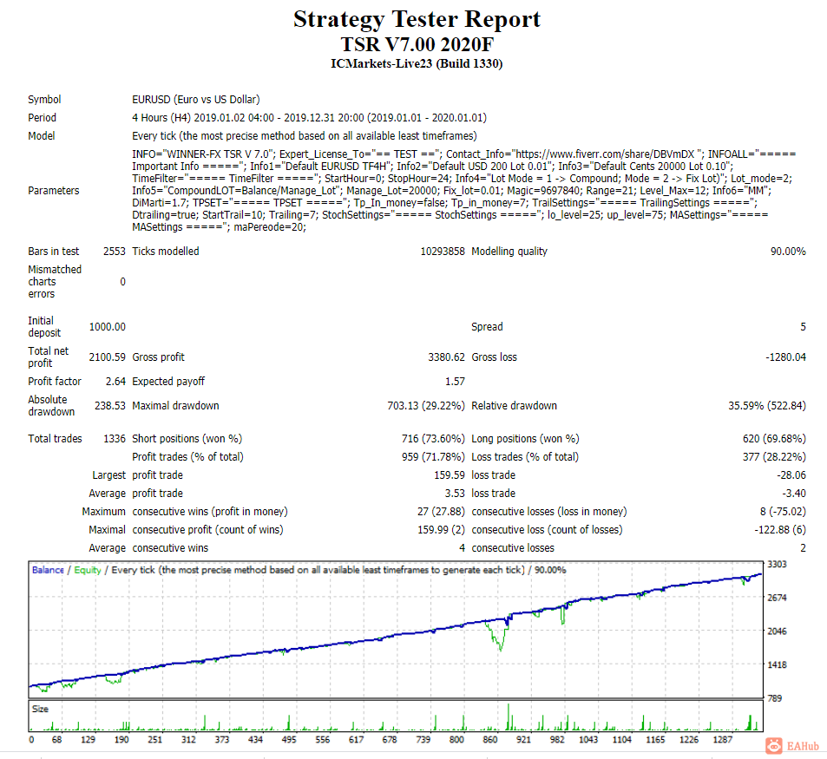Select the Expected payoff value 1.57
Viewport: 827px width, 759px height.
456,382
